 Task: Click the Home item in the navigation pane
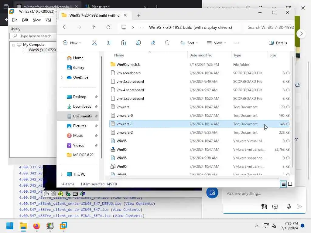click(78, 58)
